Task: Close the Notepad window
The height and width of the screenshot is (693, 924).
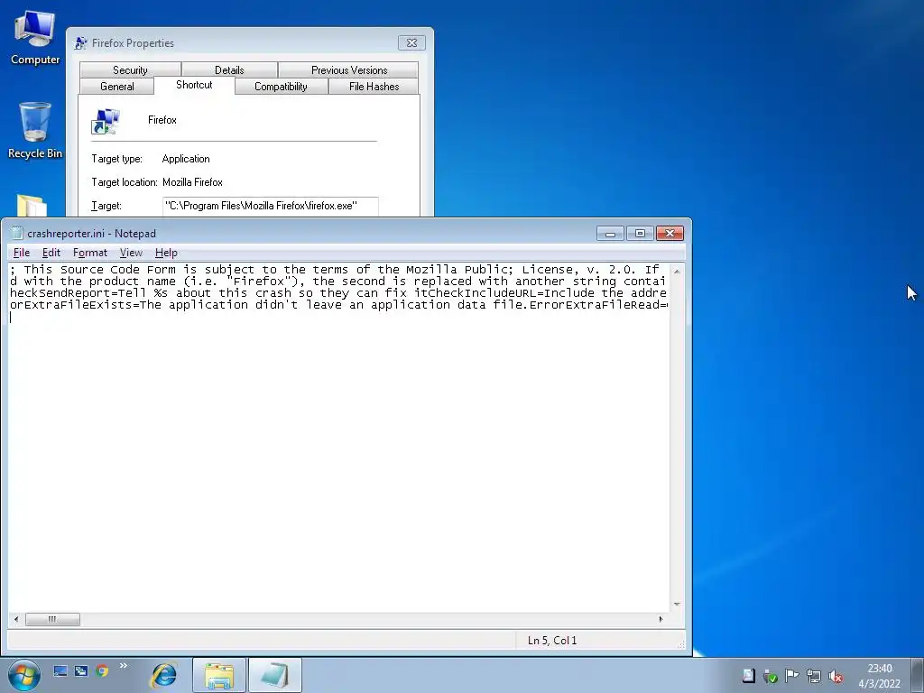Action: [670, 234]
